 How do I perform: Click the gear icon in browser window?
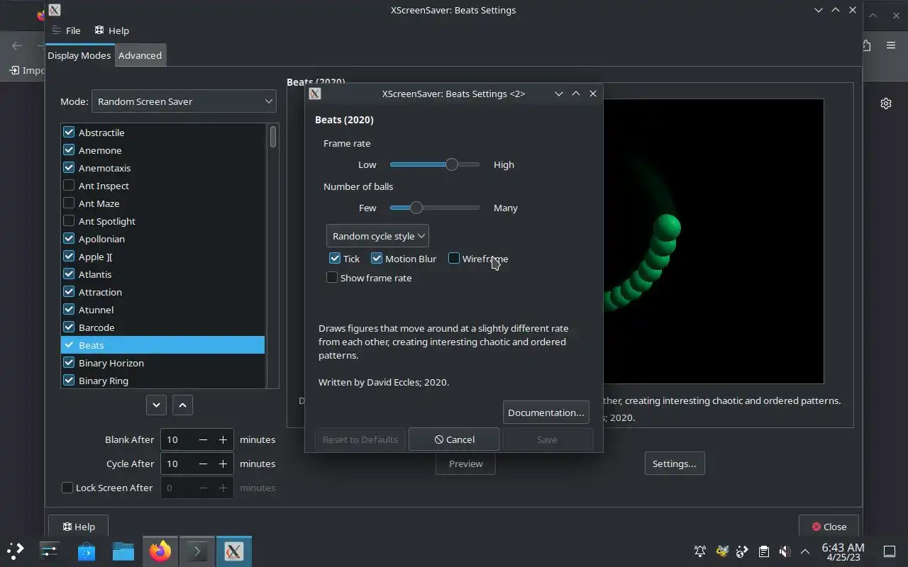886,103
